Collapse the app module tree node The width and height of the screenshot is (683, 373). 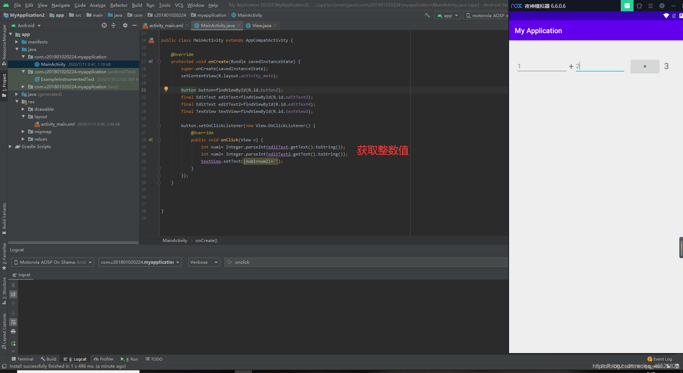click(x=11, y=34)
